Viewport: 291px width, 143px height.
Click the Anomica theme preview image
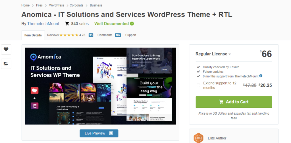(x=100, y=86)
